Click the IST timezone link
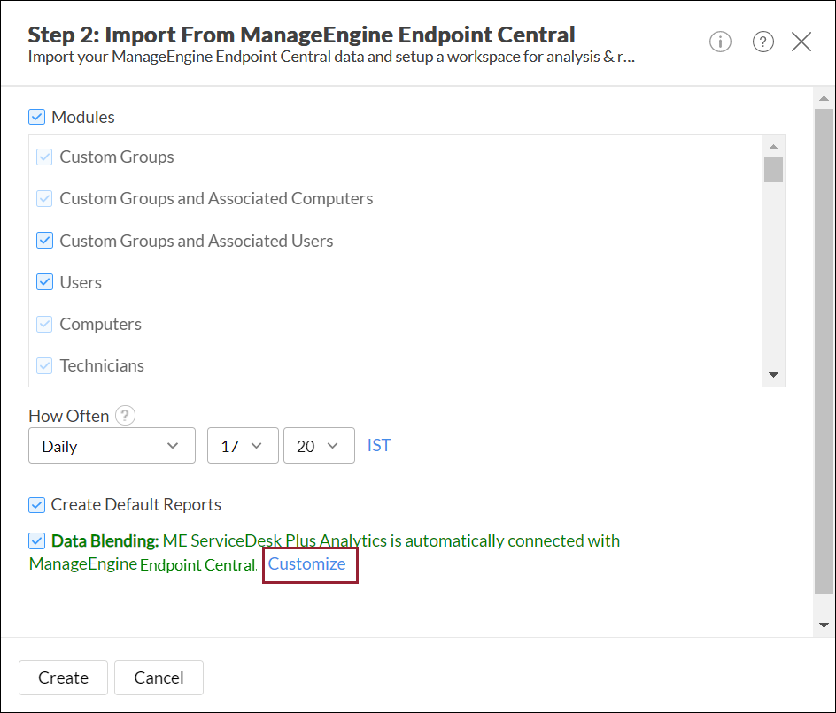 379,445
